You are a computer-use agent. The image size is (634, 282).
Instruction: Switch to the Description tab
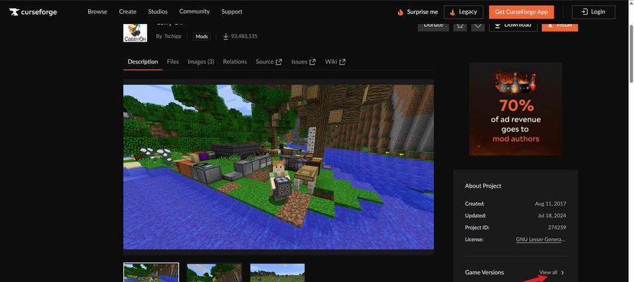(143, 62)
